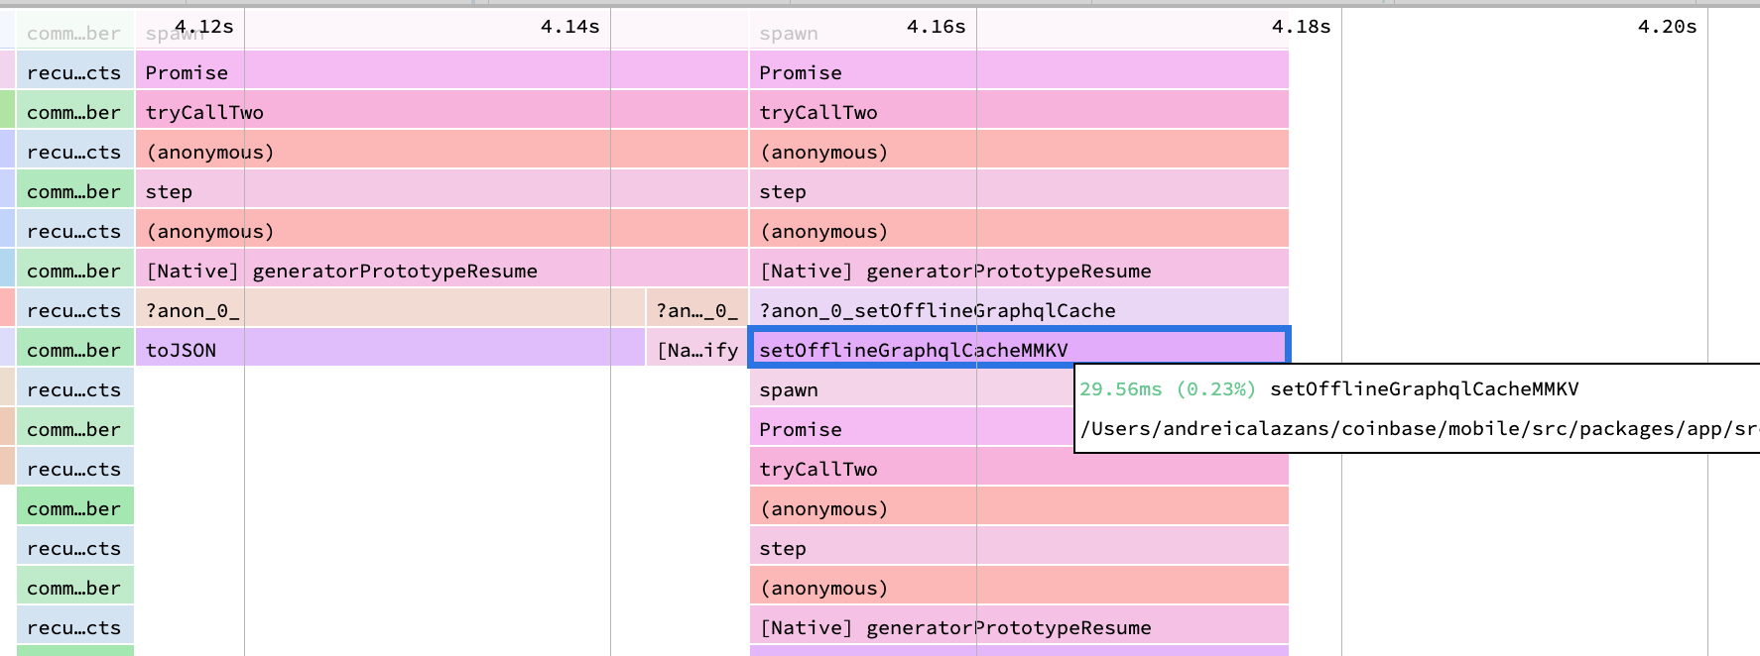Click right [Native] generatorPrototypeResume above ?anon_0_setOfflineGraphqlCache
Image resolution: width=1760 pixels, height=656 pixels.
(1019, 269)
